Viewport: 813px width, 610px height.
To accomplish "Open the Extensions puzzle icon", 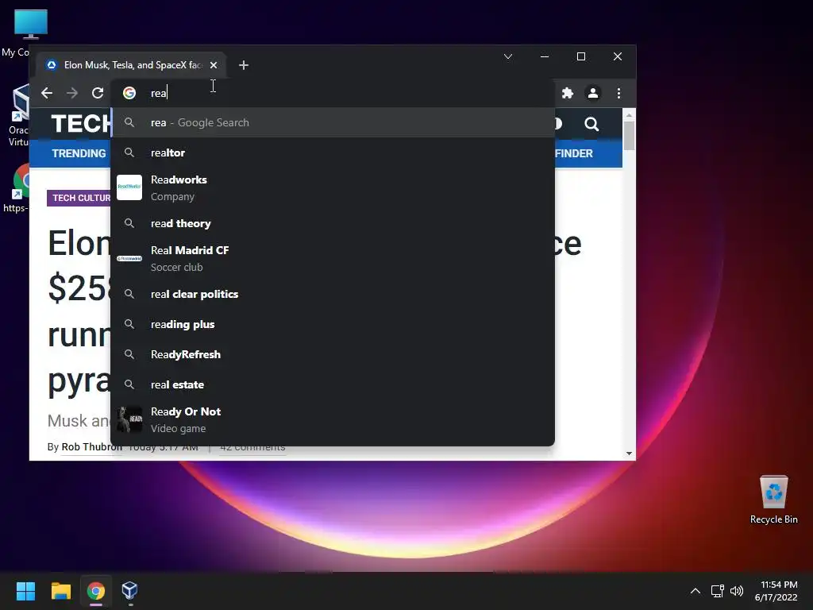I will click(x=568, y=93).
